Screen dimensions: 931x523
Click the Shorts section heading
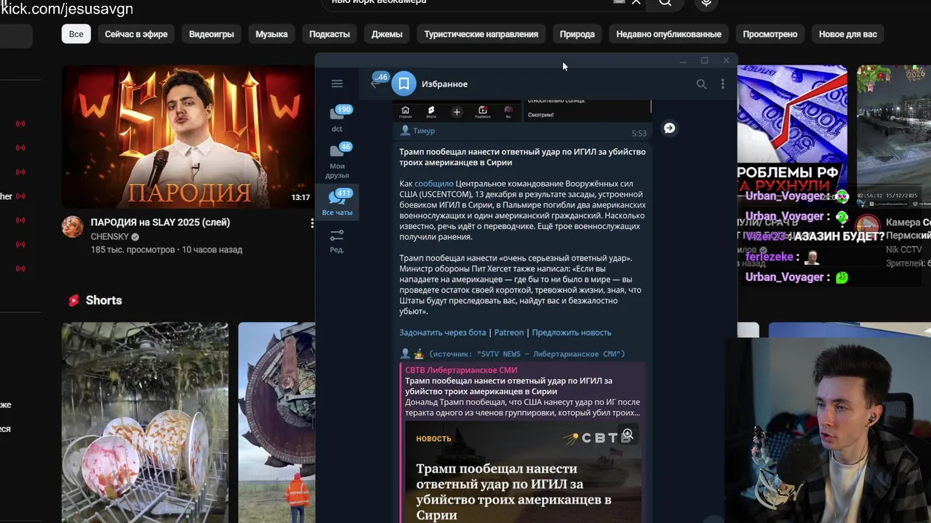(x=103, y=300)
